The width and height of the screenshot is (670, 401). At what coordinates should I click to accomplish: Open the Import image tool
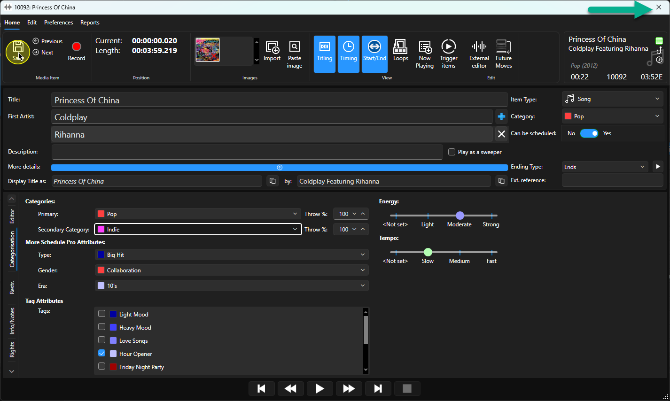[x=272, y=52]
